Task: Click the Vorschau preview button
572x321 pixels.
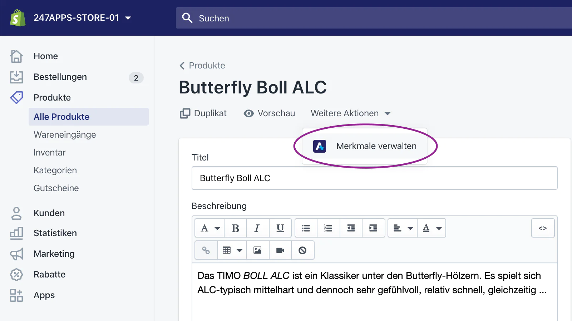Action: [x=269, y=113]
